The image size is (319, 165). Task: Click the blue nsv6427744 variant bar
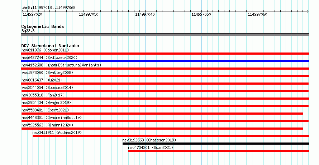165,61
